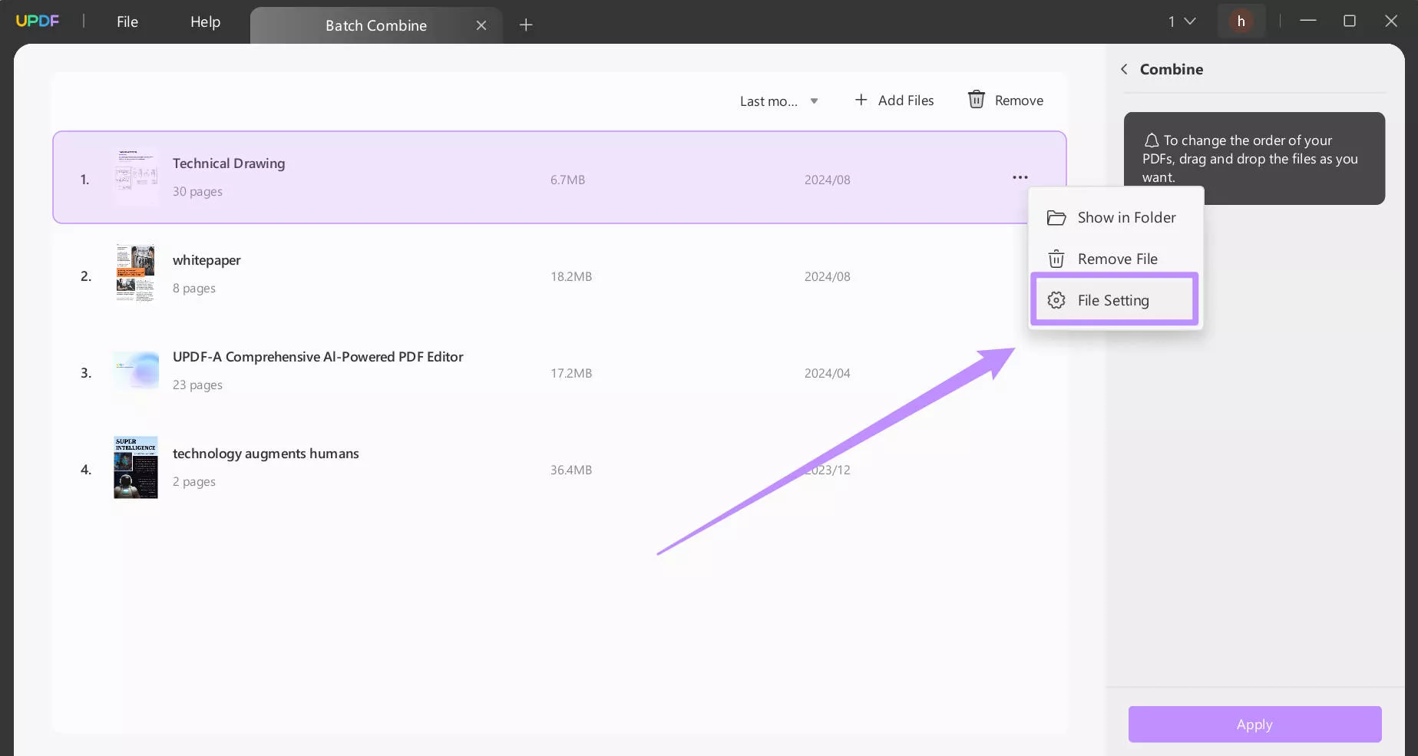Click the bell icon in tip box
This screenshot has width=1418, height=756.
pos(1152,140)
